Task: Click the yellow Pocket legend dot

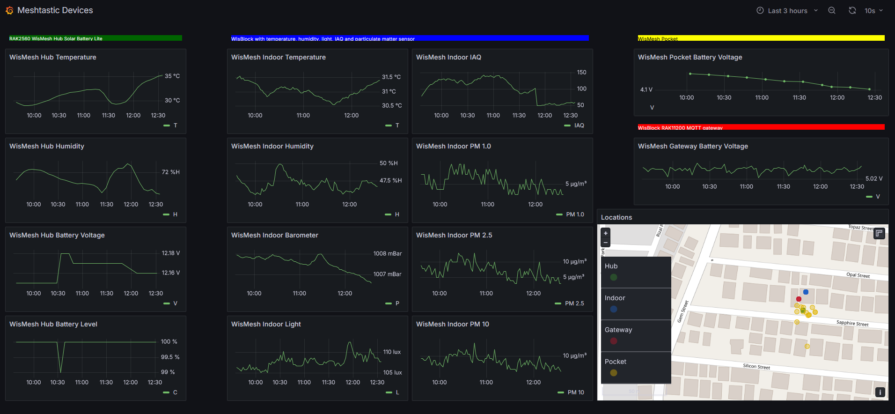Action: pos(614,373)
